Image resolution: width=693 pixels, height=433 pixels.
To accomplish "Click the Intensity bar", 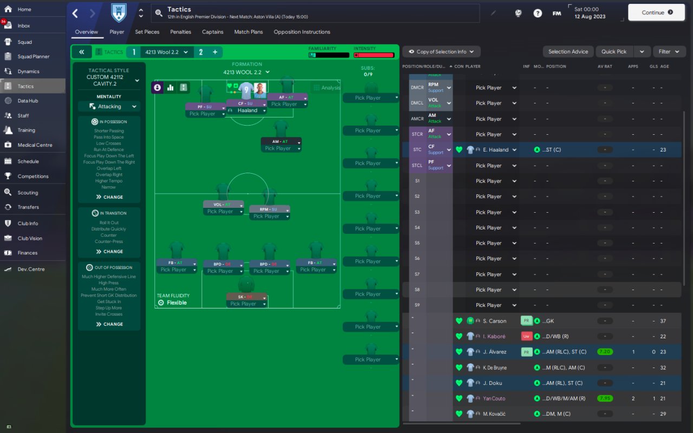I will (374, 55).
